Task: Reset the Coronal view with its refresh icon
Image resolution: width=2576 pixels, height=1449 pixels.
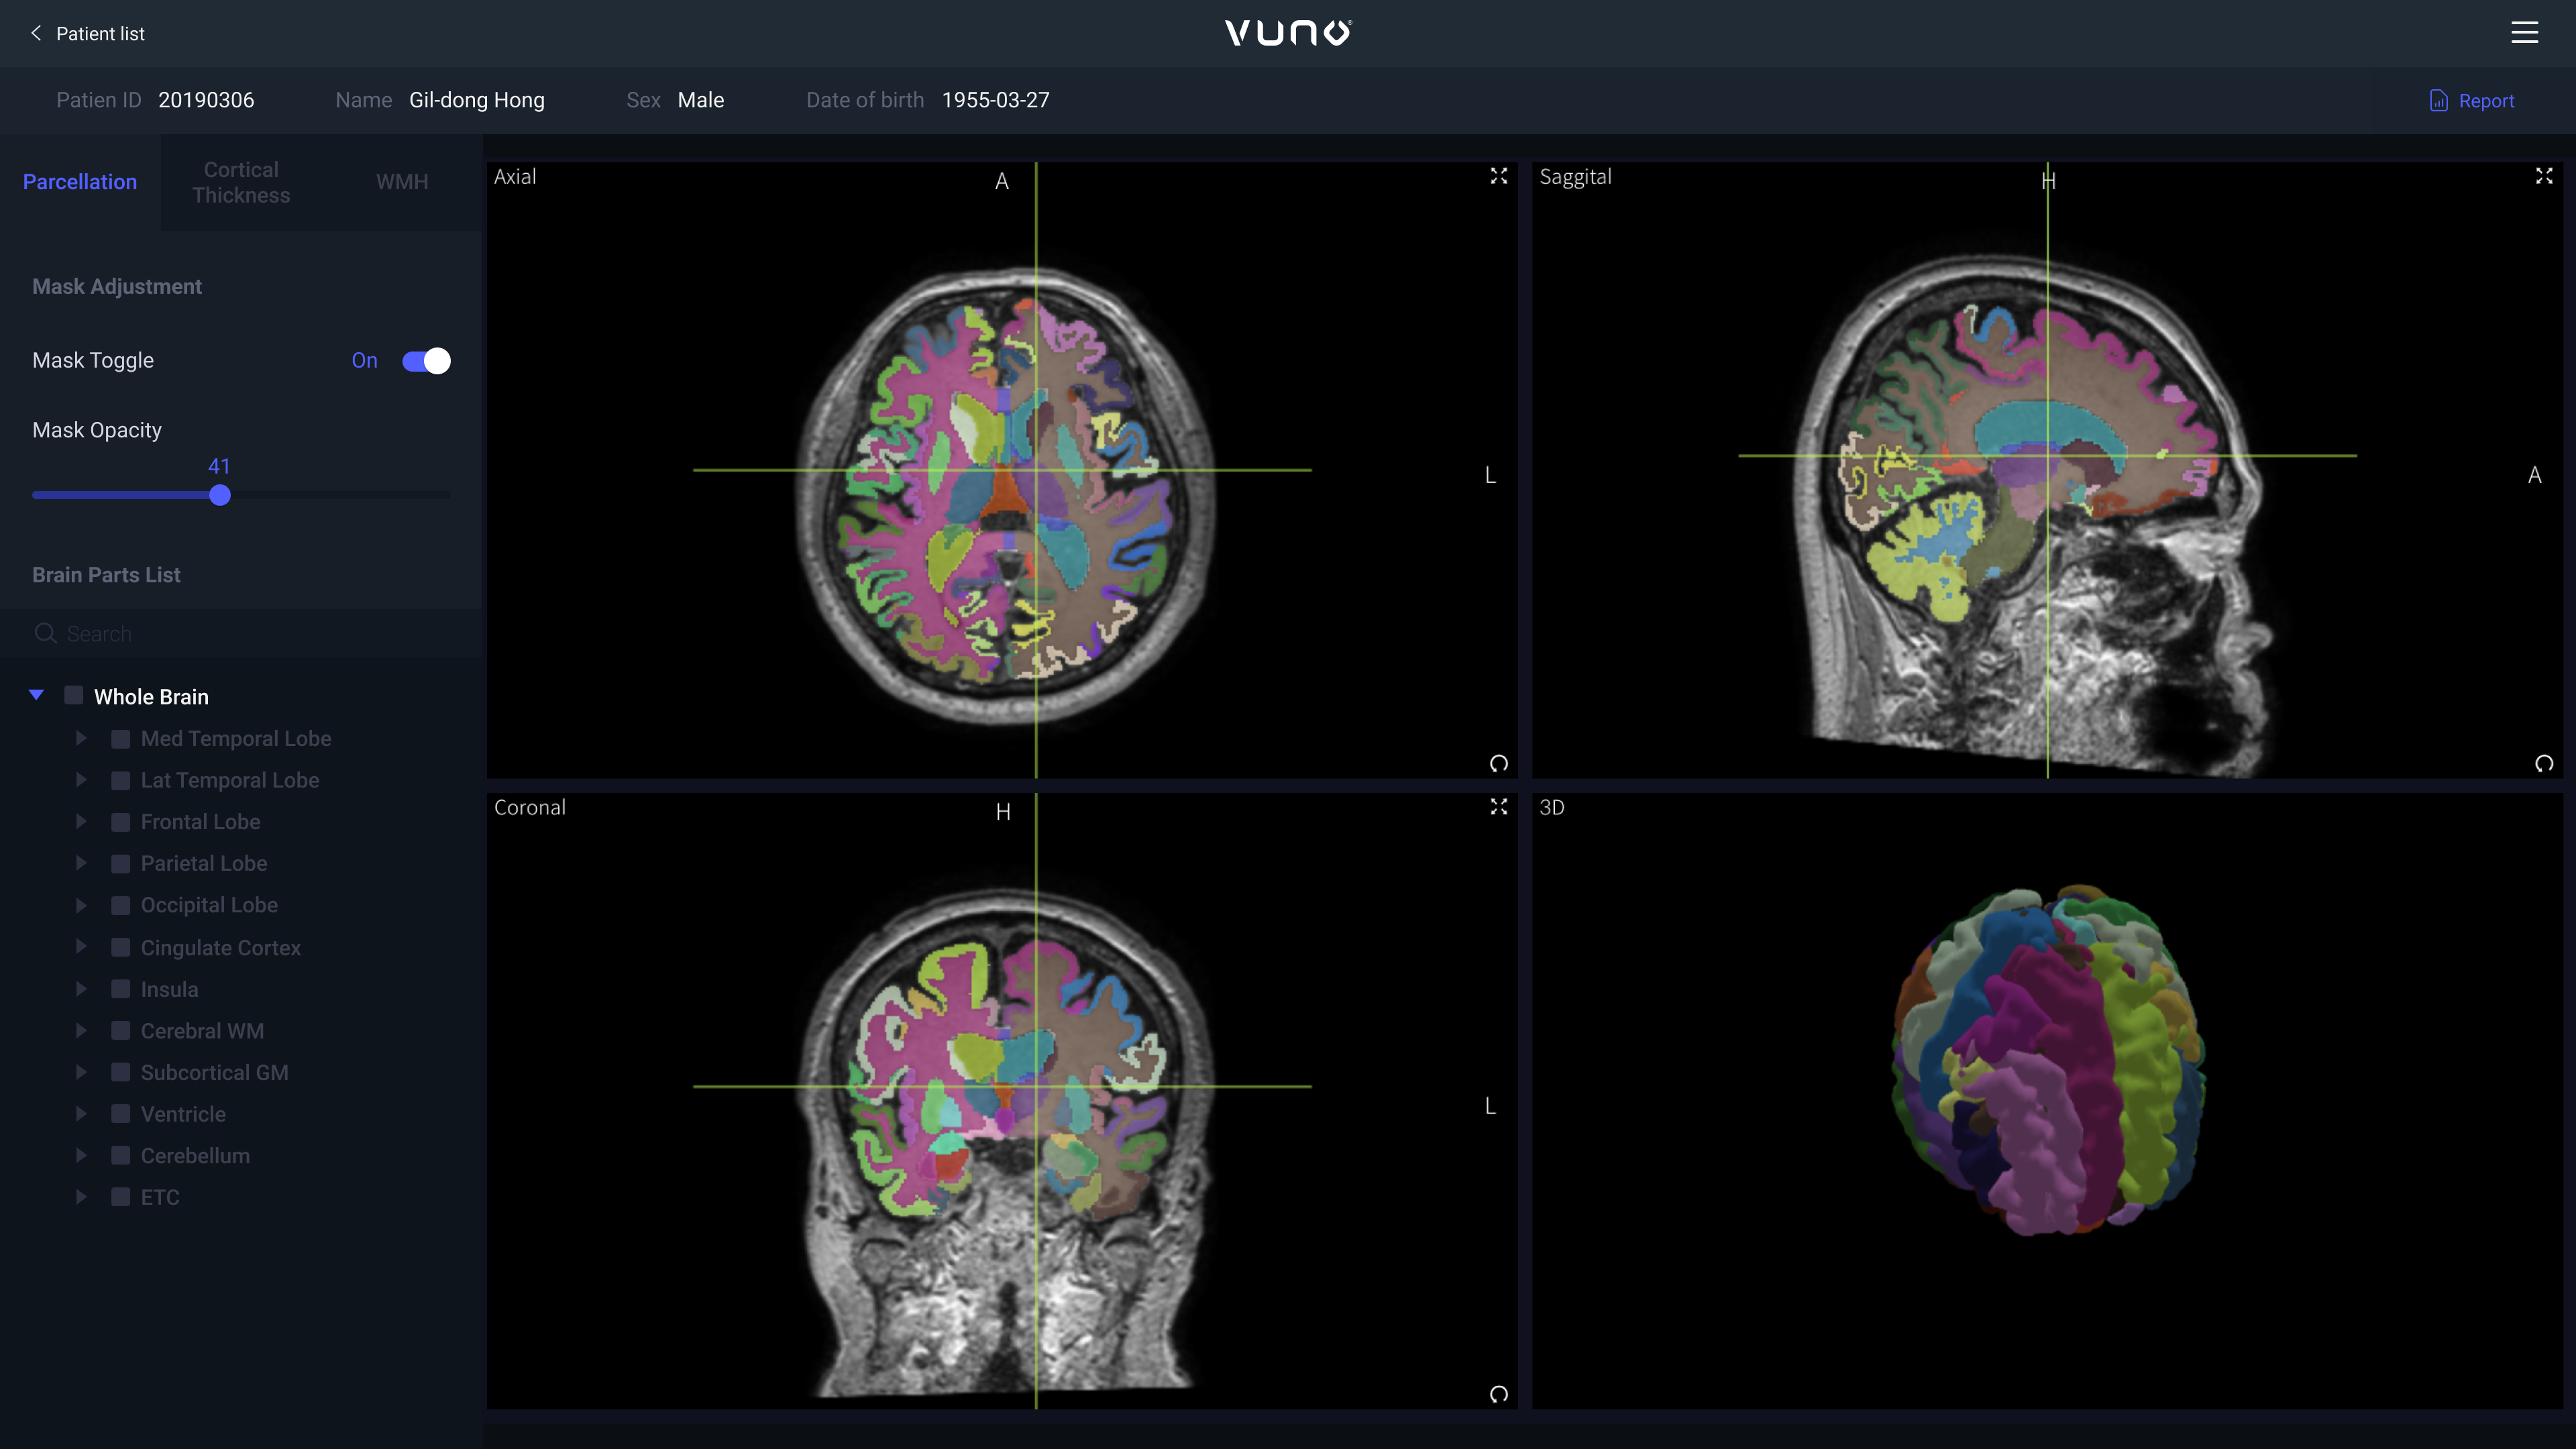Action: coord(1498,1394)
